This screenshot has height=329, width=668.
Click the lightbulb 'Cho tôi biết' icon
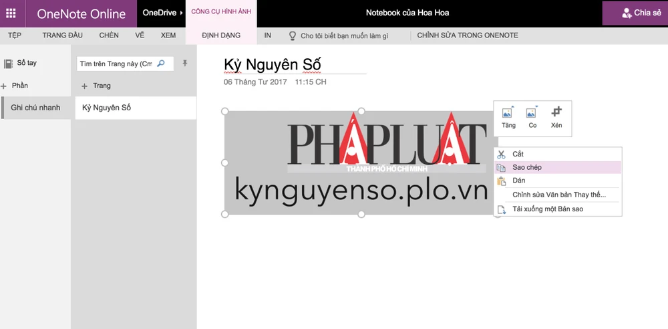coord(293,35)
